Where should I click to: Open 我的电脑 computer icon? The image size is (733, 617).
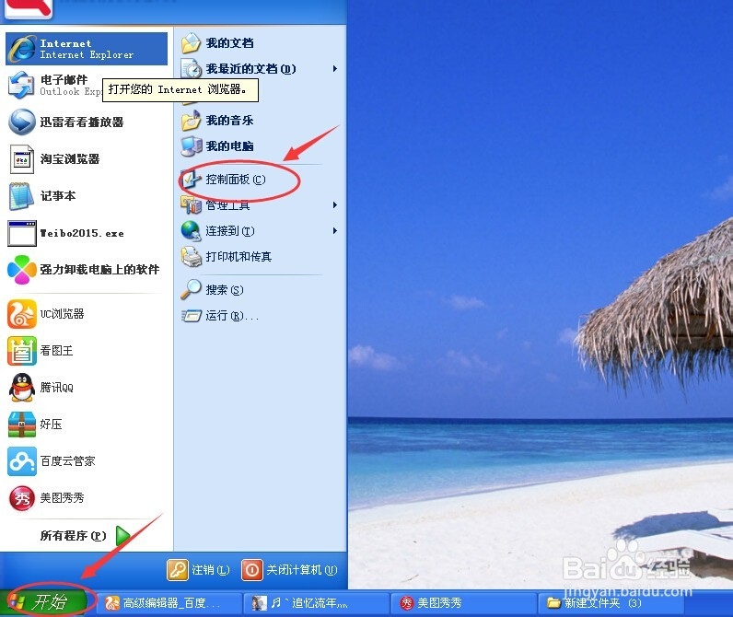pyautogui.click(x=191, y=146)
